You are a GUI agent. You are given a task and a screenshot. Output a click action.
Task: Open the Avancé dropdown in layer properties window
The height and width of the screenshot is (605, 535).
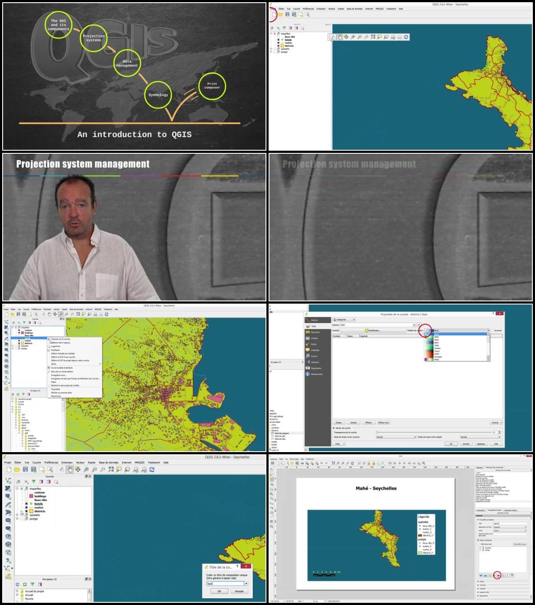tap(496, 422)
